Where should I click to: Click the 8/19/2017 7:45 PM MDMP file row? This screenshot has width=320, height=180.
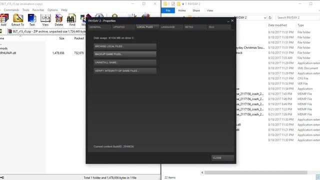click(x=278, y=94)
